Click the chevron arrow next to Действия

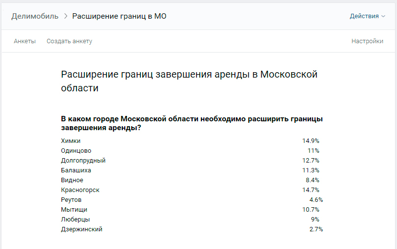pos(383,16)
